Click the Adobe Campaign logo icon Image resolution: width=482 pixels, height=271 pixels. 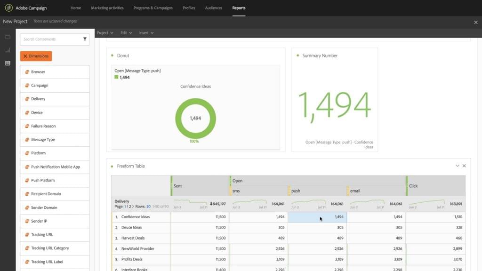pos(8,8)
